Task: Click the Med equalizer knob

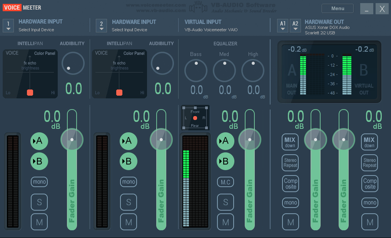Action: (x=224, y=71)
